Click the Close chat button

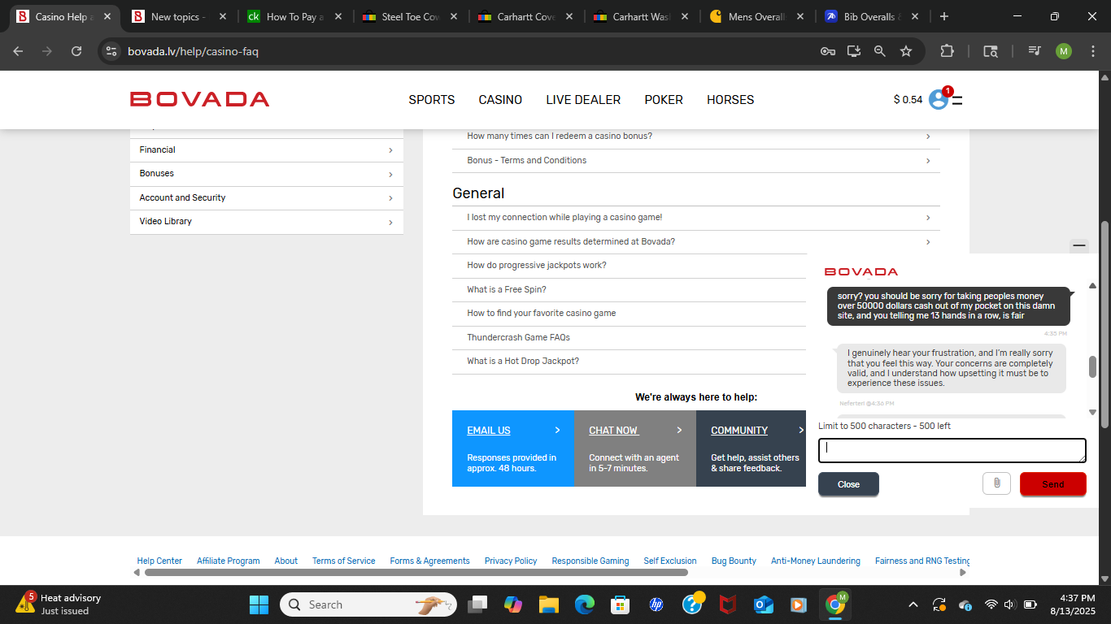click(x=848, y=484)
